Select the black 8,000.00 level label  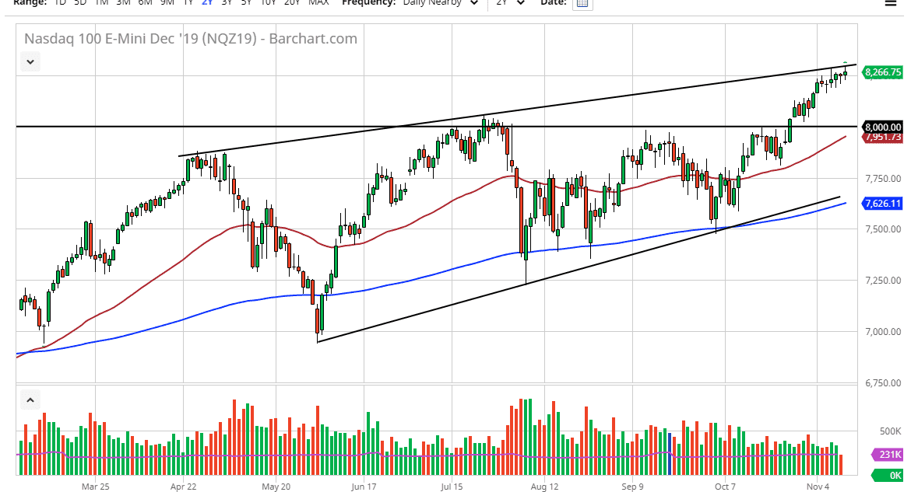point(882,127)
